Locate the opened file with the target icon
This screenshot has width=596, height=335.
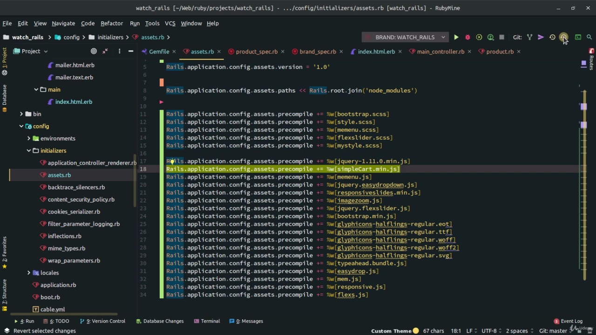pos(94,51)
